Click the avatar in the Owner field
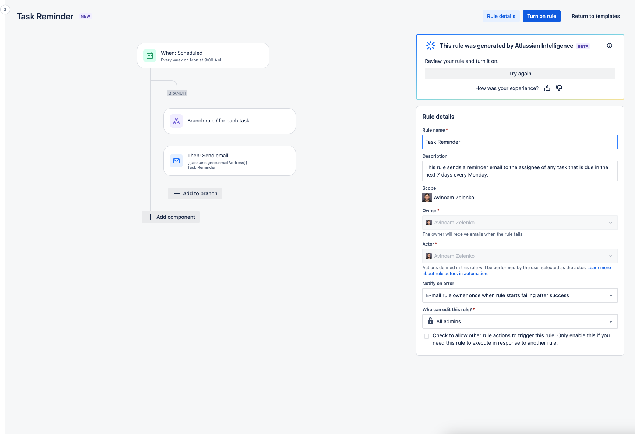The image size is (635, 434). [x=429, y=223]
